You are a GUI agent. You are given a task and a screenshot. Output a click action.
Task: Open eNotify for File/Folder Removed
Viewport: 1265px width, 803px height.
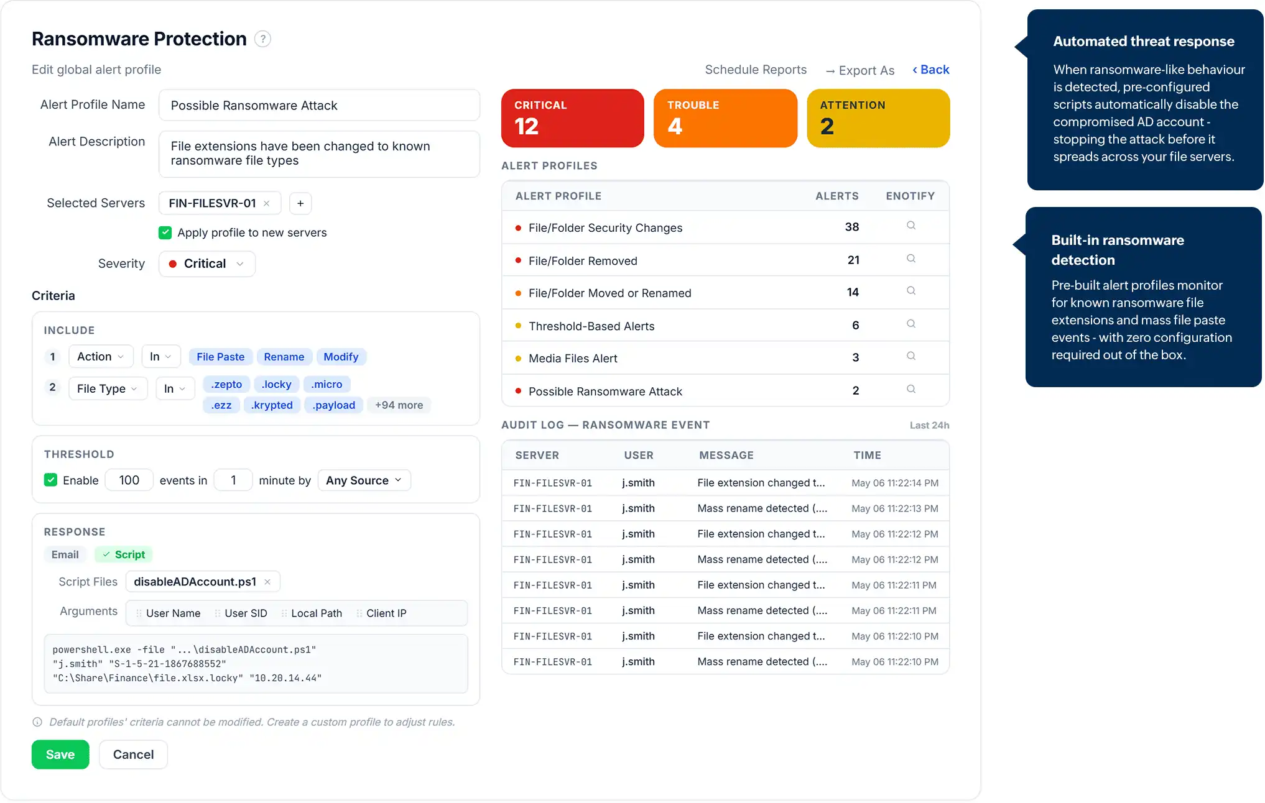tap(911, 259)
